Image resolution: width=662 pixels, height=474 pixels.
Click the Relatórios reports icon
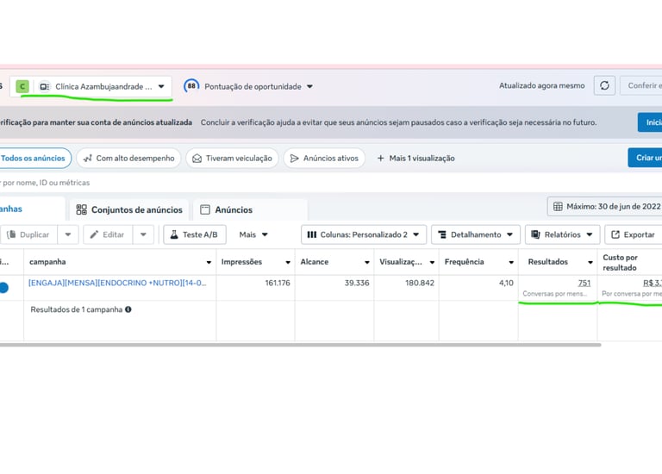[x=535, y=234]
